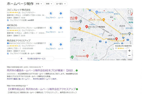
Task: Click the 島忠 ホームズ所沢店 shopping pin
Action: point(97,12)
